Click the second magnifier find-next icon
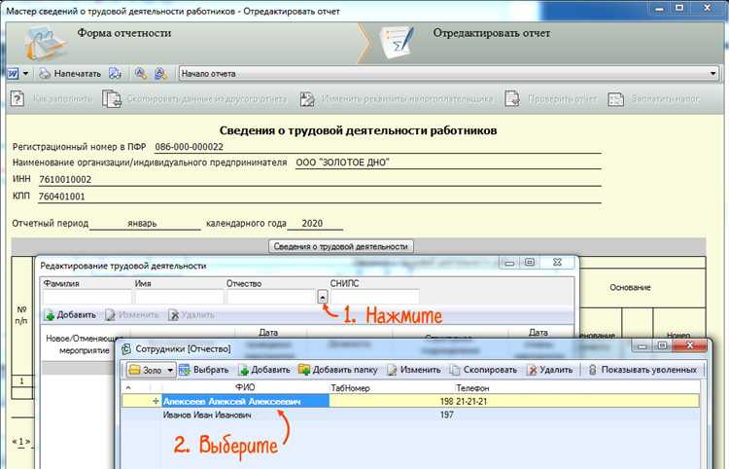Viewport: 729px width, 469px height. click(160, 74)
